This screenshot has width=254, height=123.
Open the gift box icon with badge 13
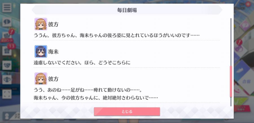7,51
